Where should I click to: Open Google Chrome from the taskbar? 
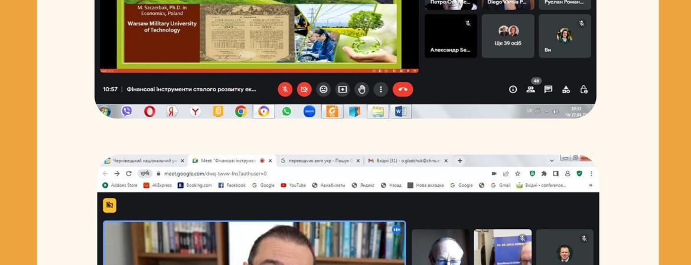pyautogui.click(x=240, y=111)
